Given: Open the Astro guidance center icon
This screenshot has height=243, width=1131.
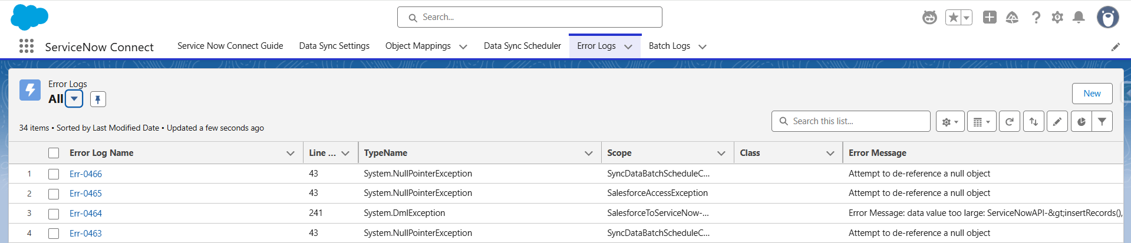Looking at the screenshot, I should pyautogui.click(x=929, y=17).
